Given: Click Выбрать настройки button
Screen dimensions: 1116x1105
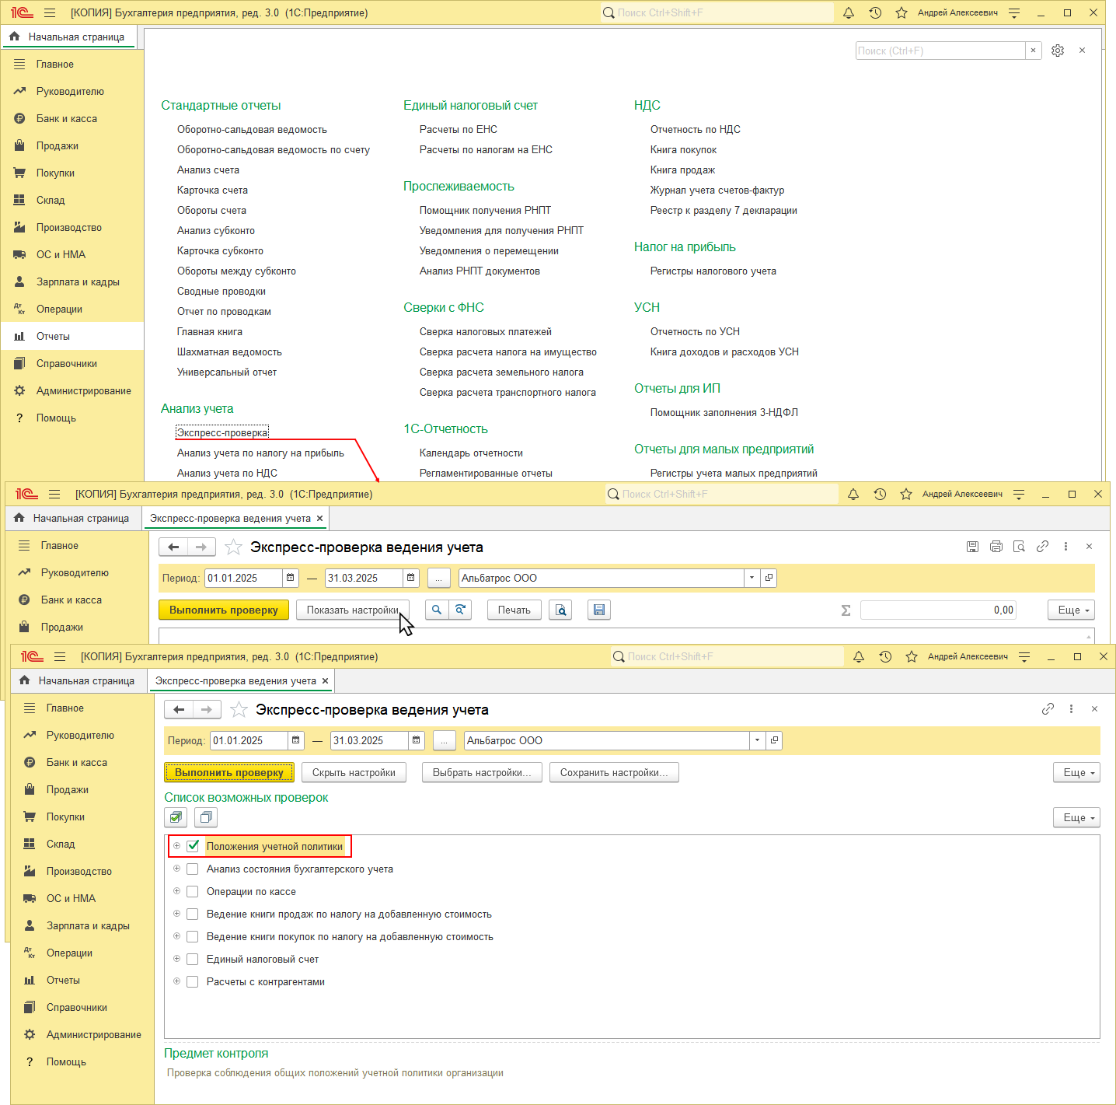Looking at the screenshot, I should pyautogui.click(x=482, y=772).
